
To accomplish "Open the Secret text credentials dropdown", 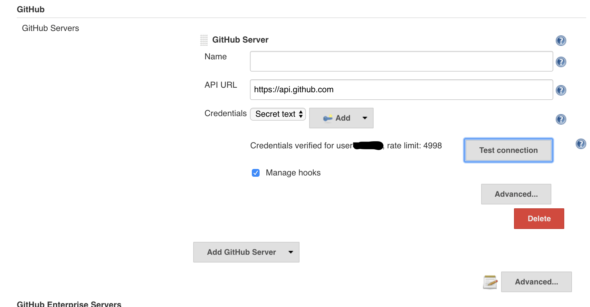I will [x=278, y=114].
